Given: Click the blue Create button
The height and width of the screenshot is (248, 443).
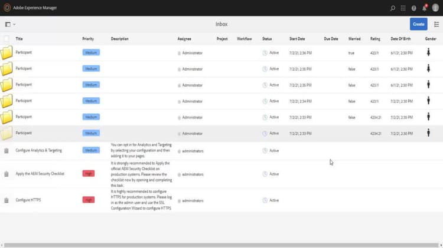Looking at the screenshot, I should 418,24.
